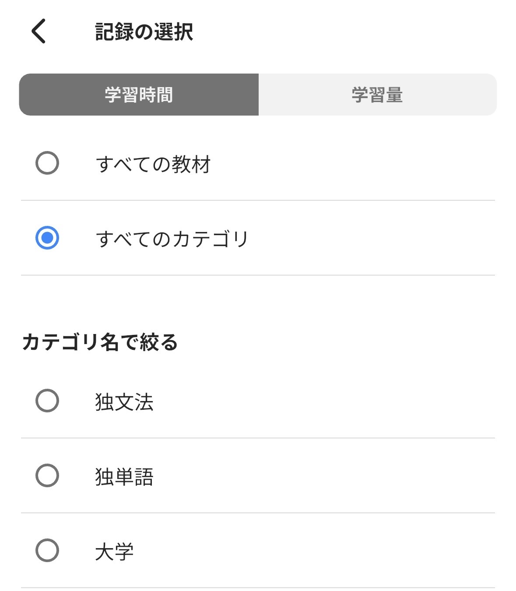516x591 pixels.
Task: Click the 記録の選択 page title
Action: click(x=144, y=32)
